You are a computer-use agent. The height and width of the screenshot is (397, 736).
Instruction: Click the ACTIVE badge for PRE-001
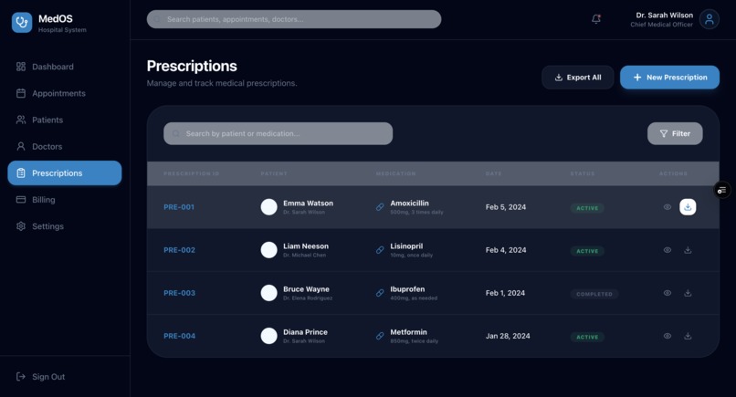tap(587, 208)
